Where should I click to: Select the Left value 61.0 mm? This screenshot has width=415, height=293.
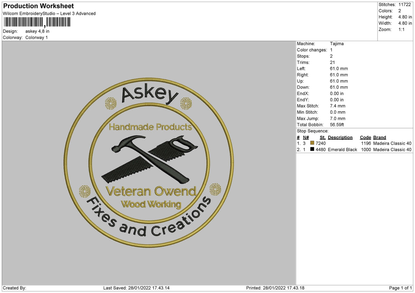coord(339,69)
